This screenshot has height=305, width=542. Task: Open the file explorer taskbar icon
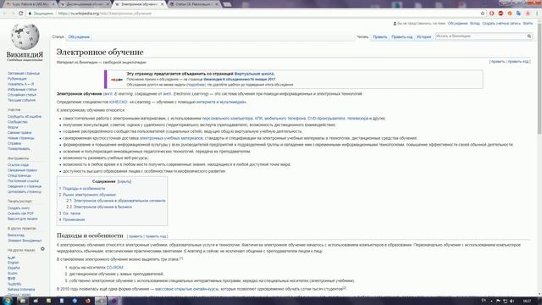(x=23, y=301)
